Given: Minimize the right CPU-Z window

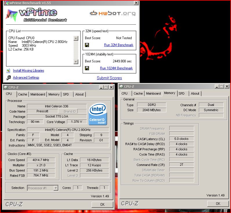Looking at the screenshot, I should tap(217, 86).
